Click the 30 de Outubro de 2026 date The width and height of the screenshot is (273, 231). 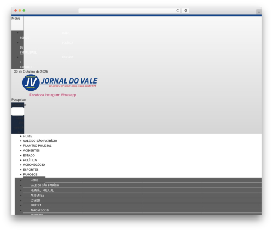click(31, 72)
